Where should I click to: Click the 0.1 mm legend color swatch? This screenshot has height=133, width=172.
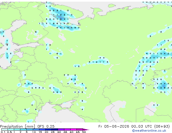5,129
